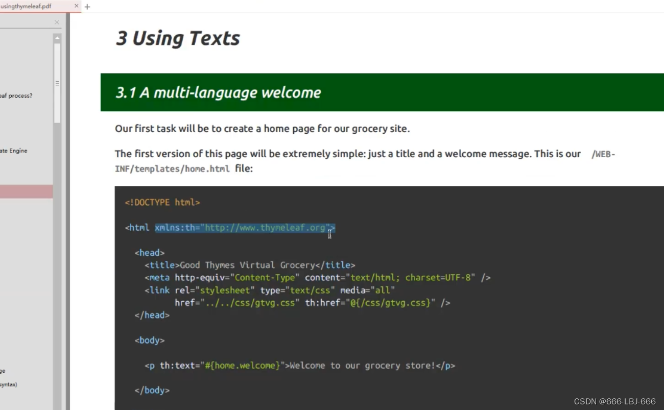Click the '<body>' opening tag
The width and height of the screenshot is (664, 410).
[150, 341]
